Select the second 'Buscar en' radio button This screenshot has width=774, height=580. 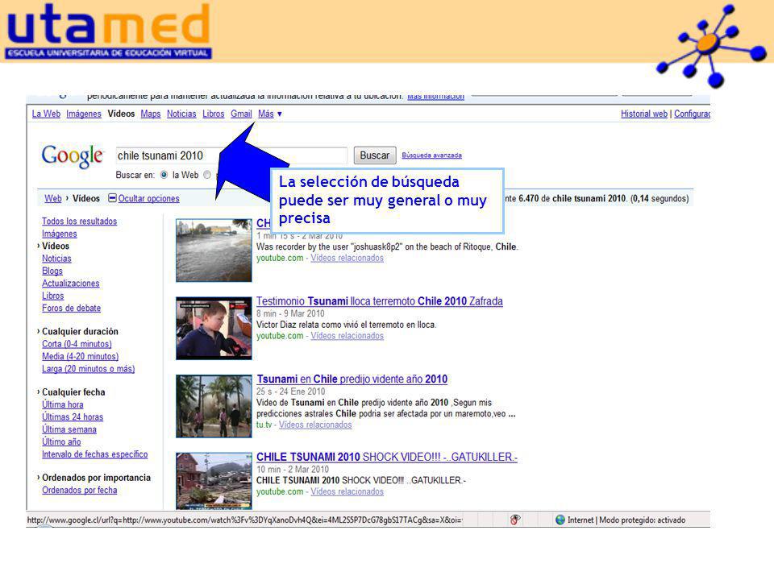207,175
